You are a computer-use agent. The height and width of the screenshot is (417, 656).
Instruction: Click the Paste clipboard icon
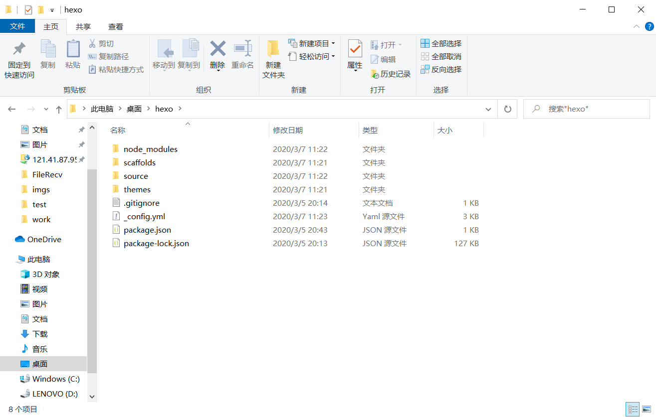[x=73, y=49]
